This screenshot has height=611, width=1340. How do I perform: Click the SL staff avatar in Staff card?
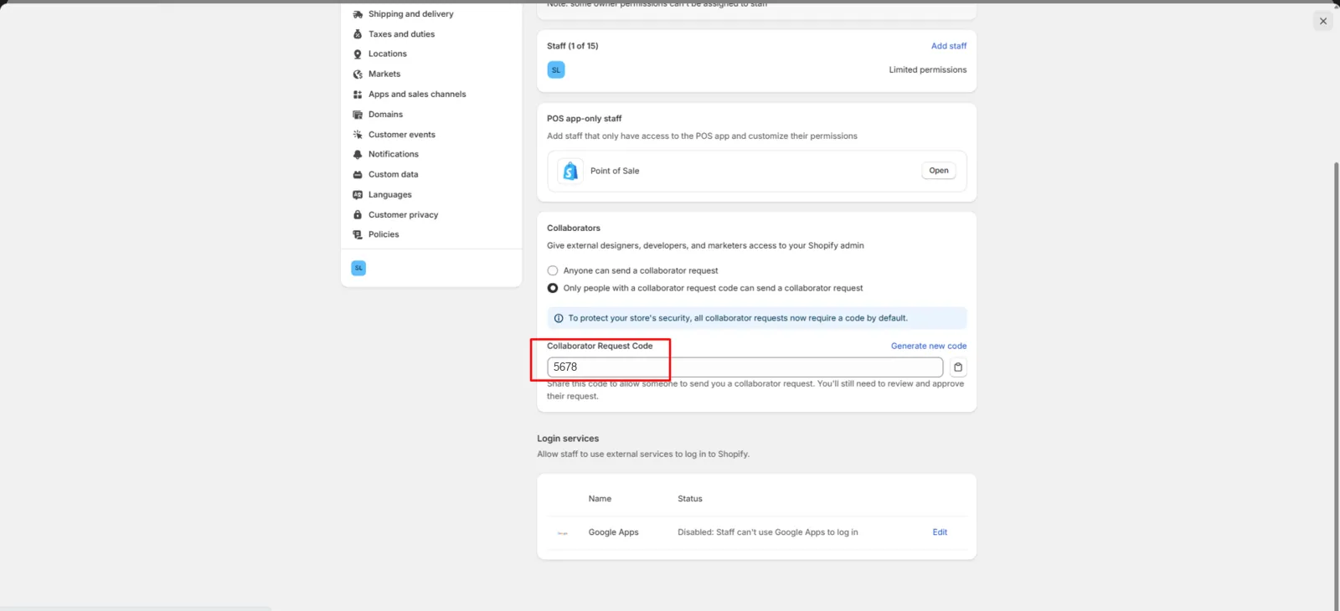point(556,70)
